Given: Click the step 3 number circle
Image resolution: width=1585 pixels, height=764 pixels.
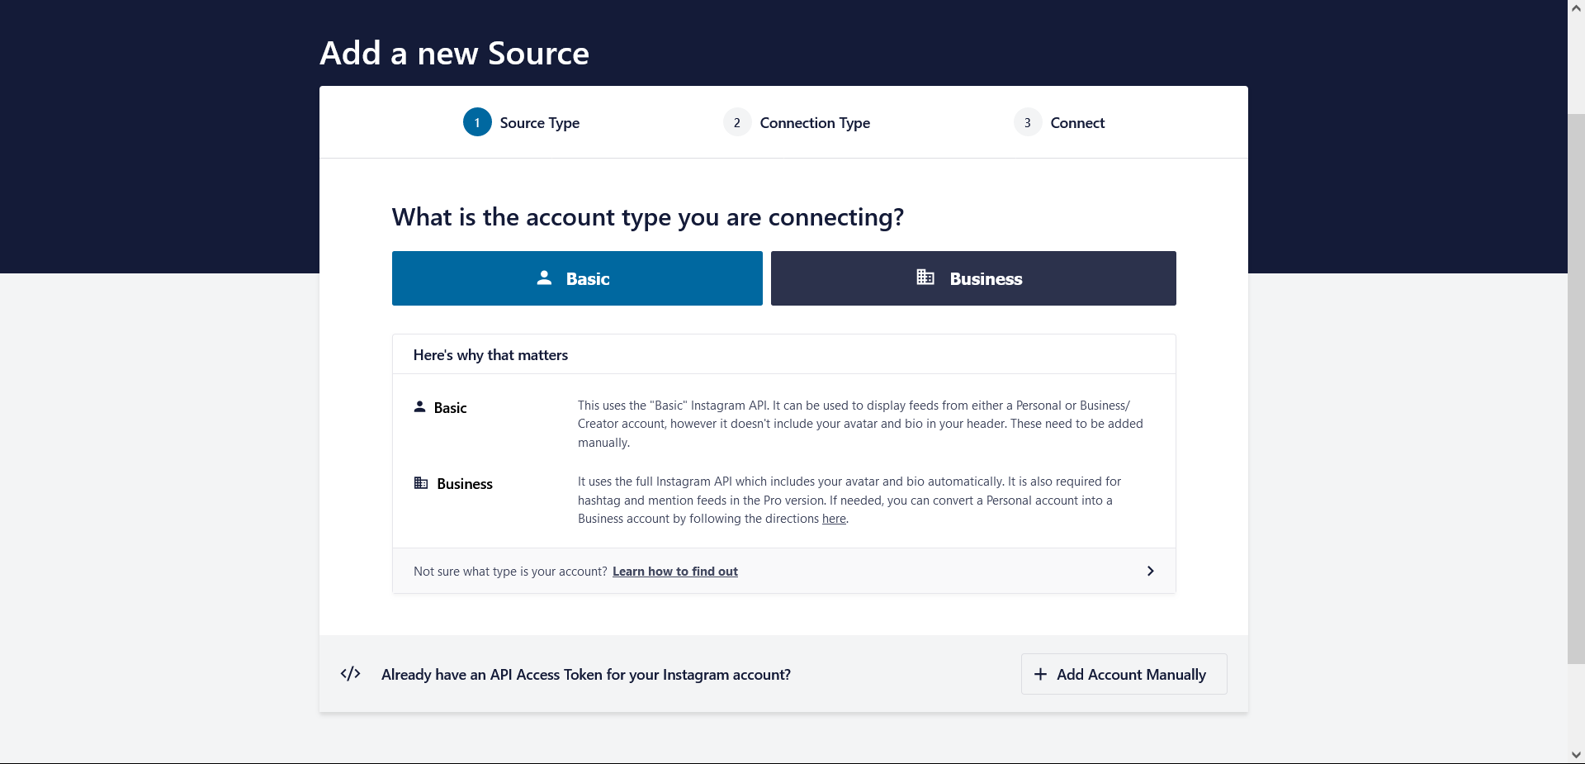Looking at the screenshot, I should [x=1027, y=122].
